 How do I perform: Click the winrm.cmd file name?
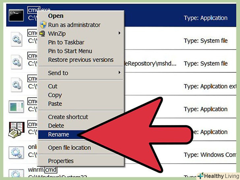pos(43,169)
